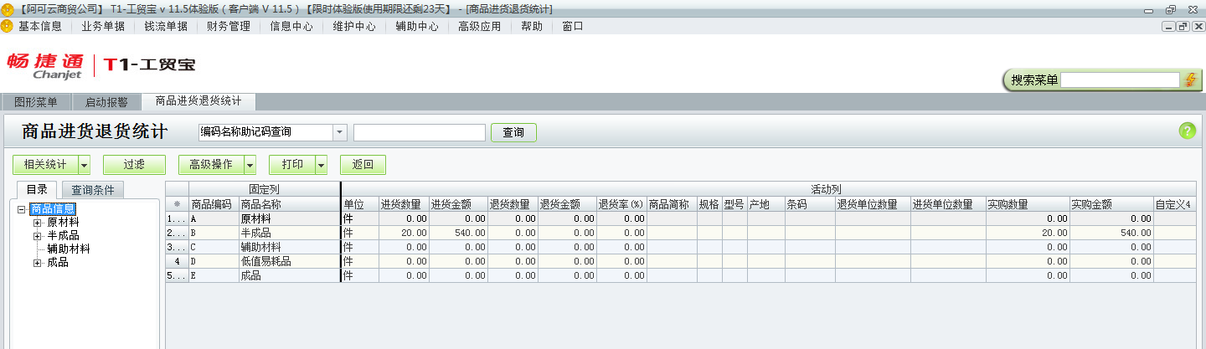Expand the 半成品 tree node
The image size is (1206, 349).
pyautogui.click(x=37, y=236)
